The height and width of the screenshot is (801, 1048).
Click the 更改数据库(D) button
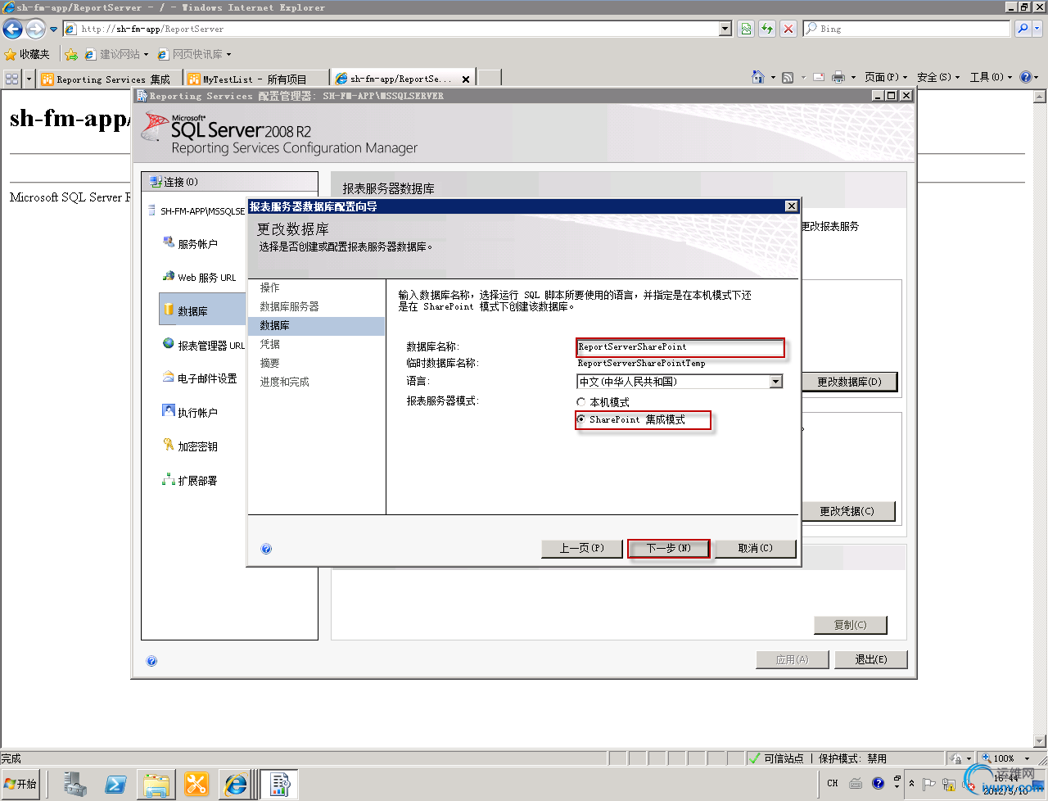tap(849, 382)
